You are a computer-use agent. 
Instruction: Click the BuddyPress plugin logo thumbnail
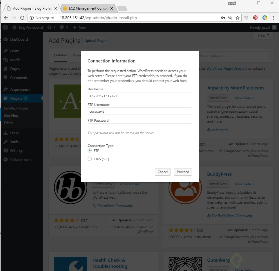[x=185, y=191]
